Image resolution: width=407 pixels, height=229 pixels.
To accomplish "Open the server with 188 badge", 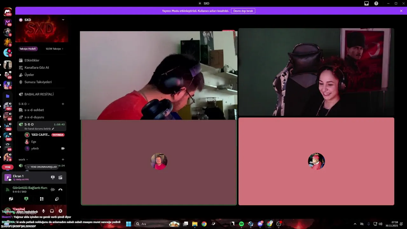I will tap(8, 127).
